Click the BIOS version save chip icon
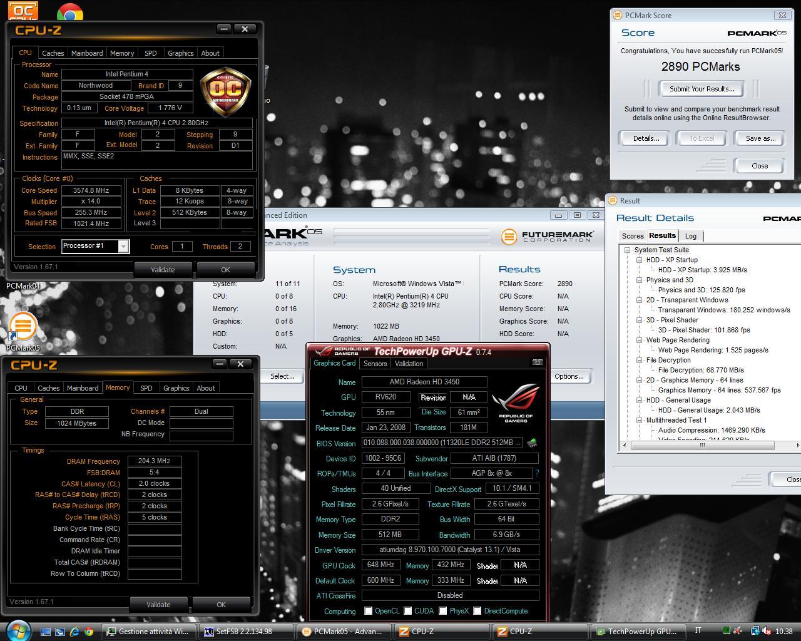 click(x=531, y=443)
